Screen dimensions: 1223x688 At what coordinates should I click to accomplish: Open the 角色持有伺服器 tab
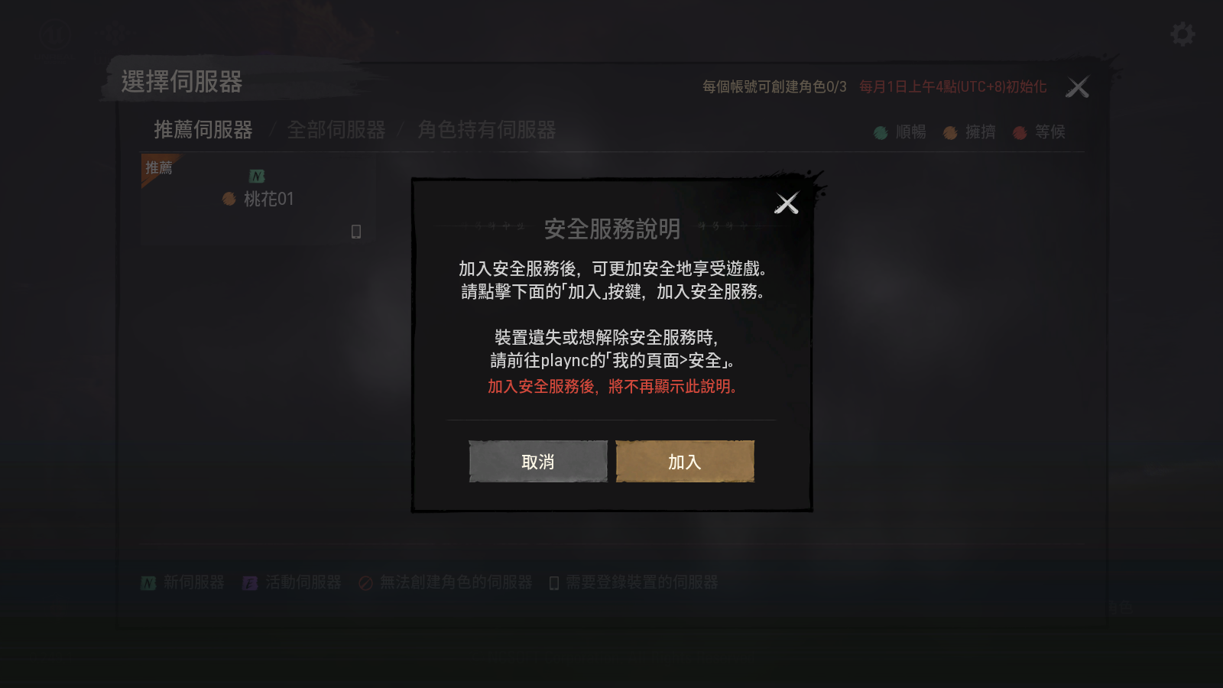tap(487, 130)
